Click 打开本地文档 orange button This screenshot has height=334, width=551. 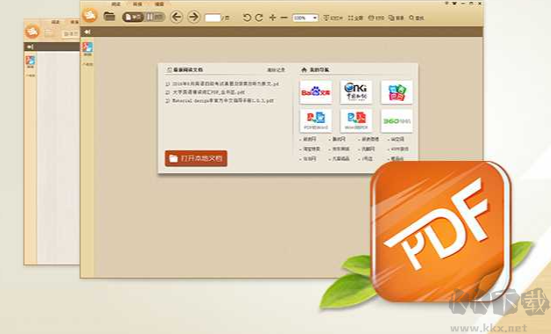[196, 158]
